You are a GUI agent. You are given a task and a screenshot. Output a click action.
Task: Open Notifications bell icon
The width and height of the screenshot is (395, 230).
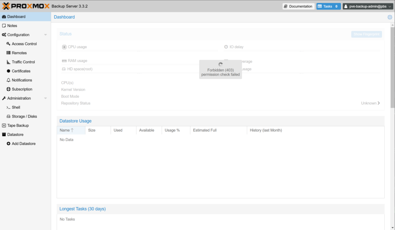click(x=8, y=80)
